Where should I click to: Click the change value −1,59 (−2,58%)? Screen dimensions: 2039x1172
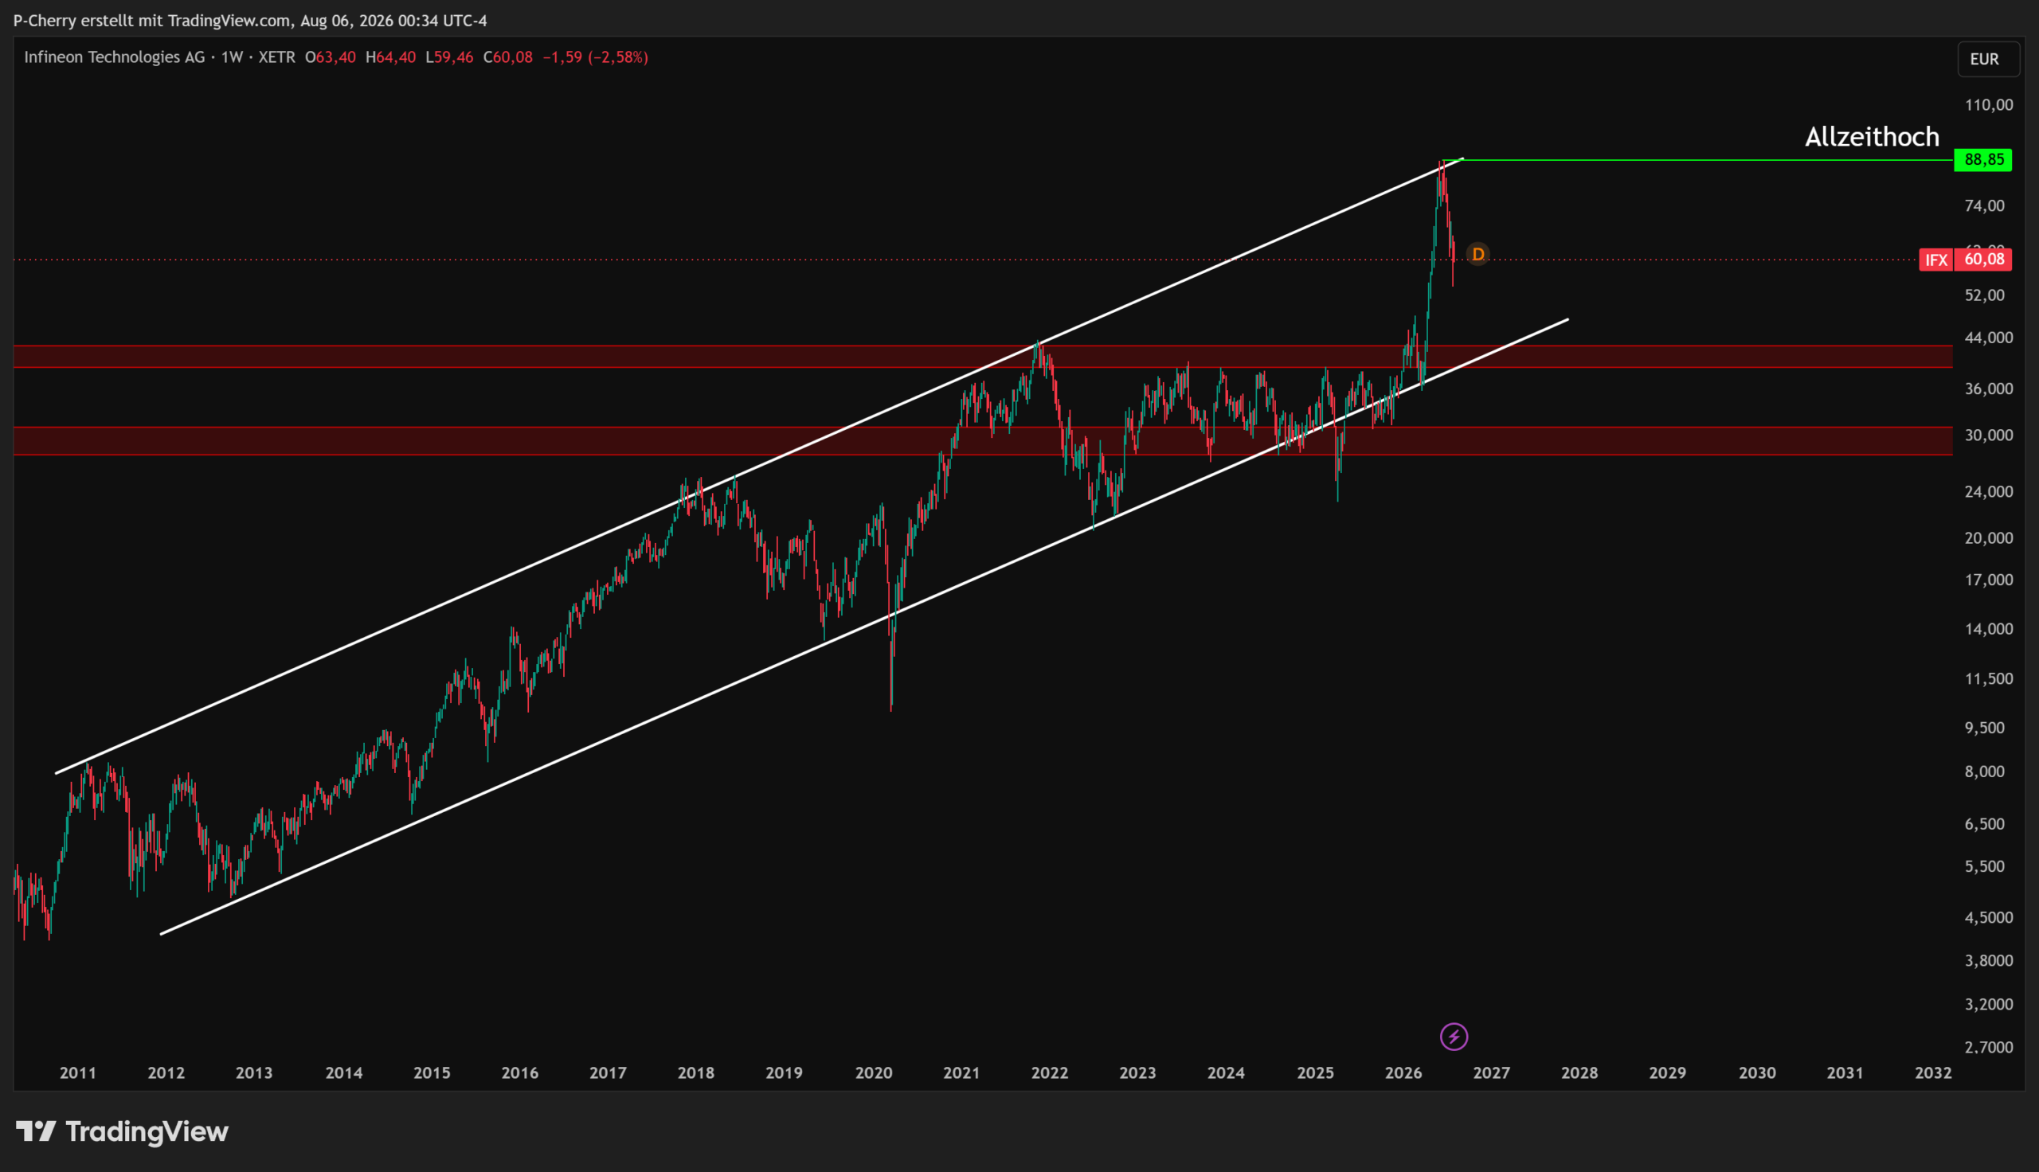(596, 57)
